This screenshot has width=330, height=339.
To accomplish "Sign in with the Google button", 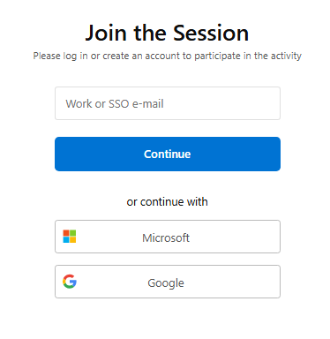I will (x=168, y=282).
